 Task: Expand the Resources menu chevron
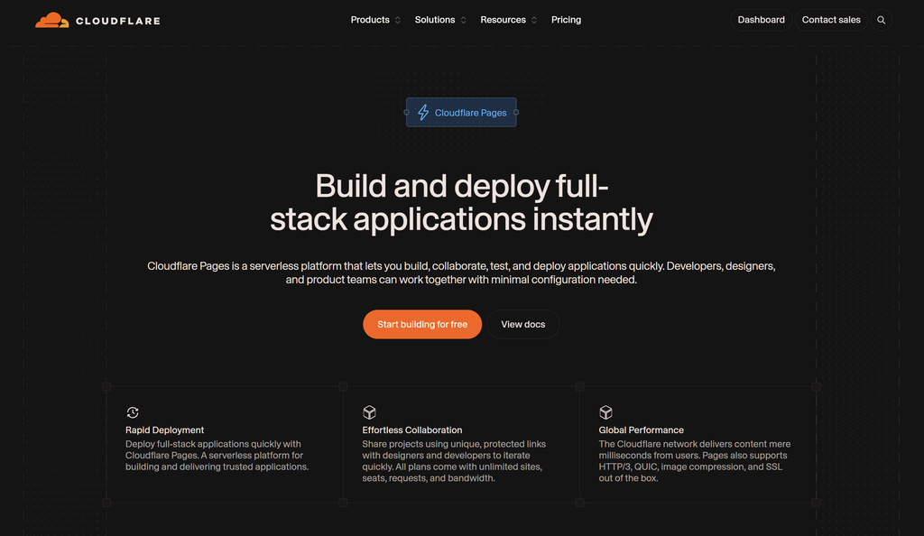pyautogui.click(x=534, y=20)
